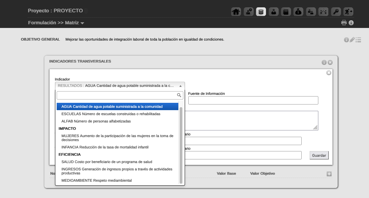Click the money bag budget icon

pos(298,12)
